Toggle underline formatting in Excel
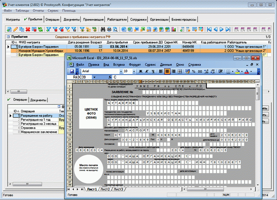The height and width of the screenshot is (200, 277). coord(153,71)
